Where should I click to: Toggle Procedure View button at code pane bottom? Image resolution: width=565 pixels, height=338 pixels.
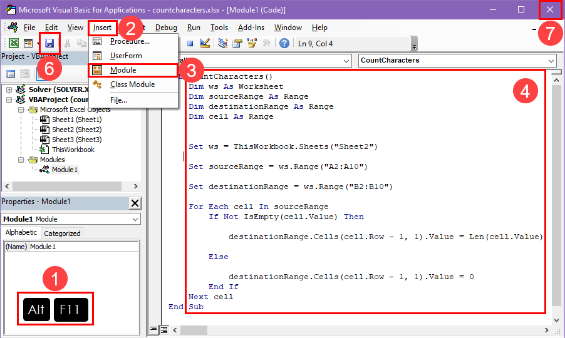click(x=153, y=329)
